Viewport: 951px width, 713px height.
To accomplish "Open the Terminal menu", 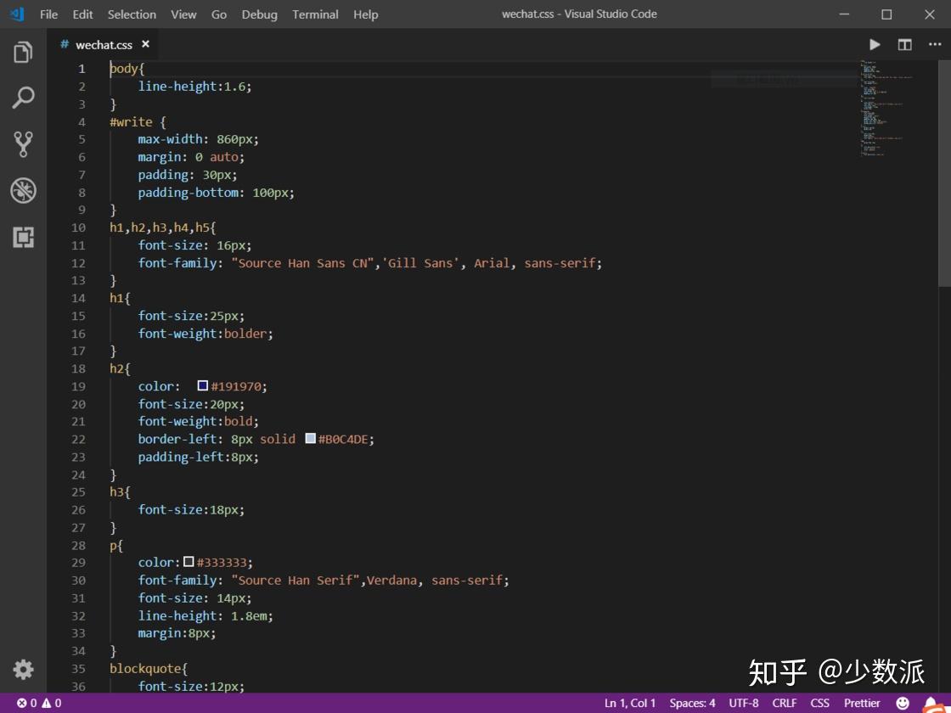I will [x=315, y=14].
